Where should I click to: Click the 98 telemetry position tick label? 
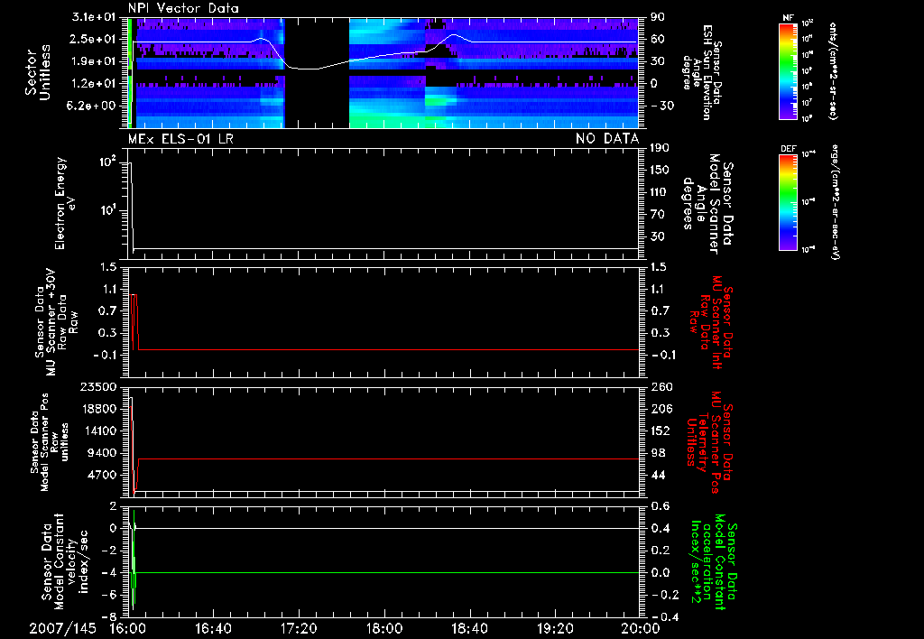657,453
